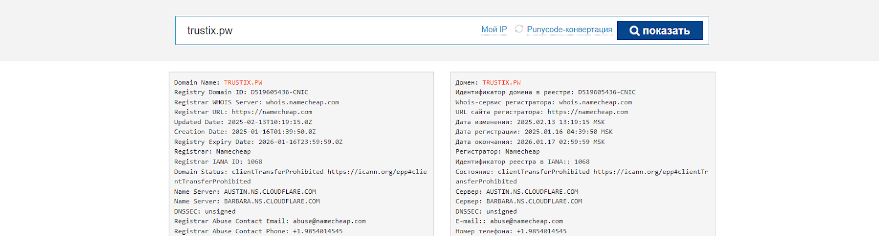
Task: Click red TRUSTIX.PW in English panel
Action: [x=243, y=82]
